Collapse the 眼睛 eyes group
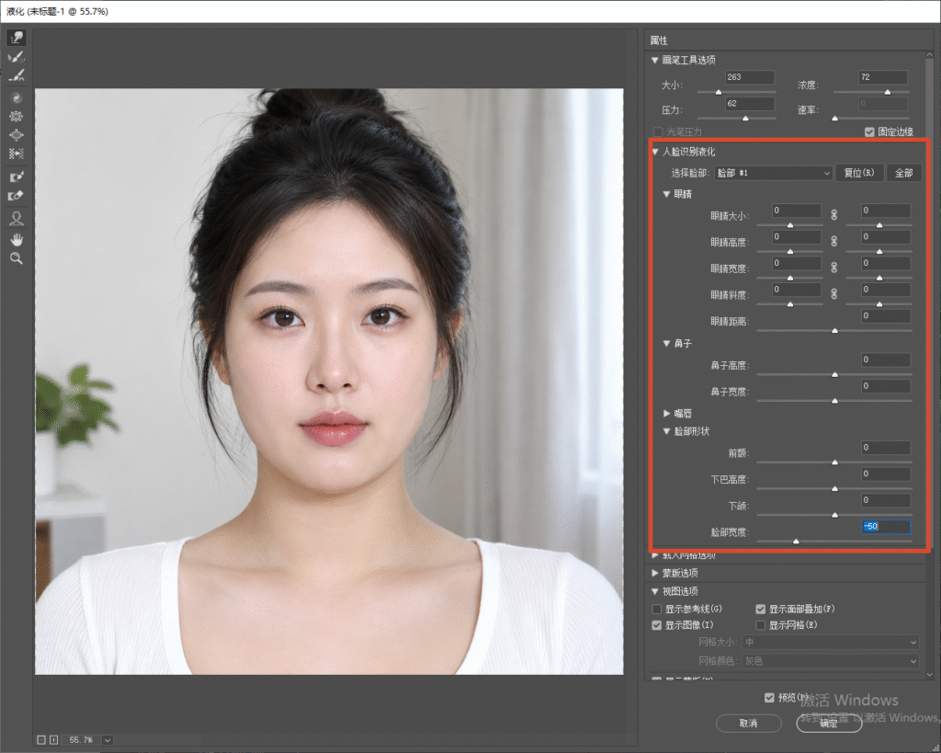941x753 pixels. point(666,194)
